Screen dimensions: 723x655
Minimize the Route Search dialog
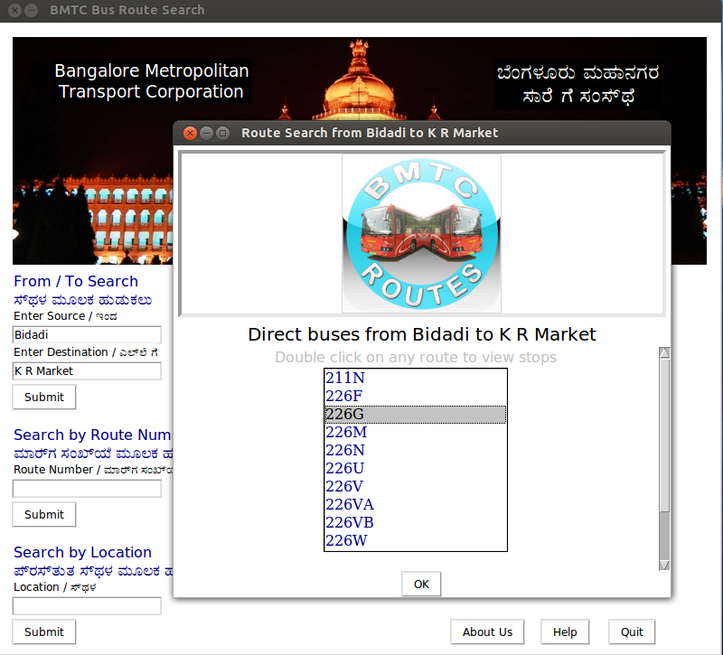click(x=207, y=133)
